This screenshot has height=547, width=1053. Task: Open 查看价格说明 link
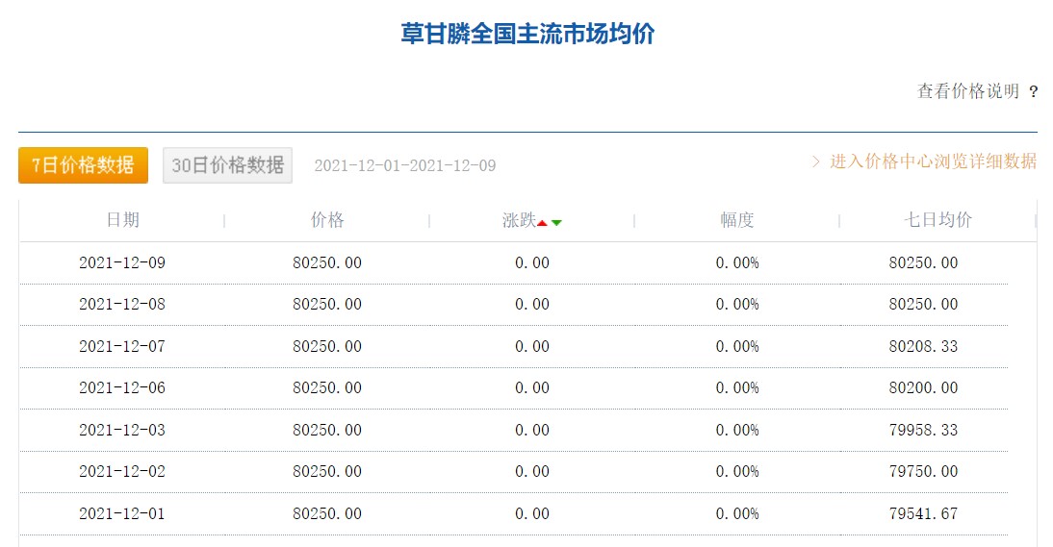click(x=968, y=91)
